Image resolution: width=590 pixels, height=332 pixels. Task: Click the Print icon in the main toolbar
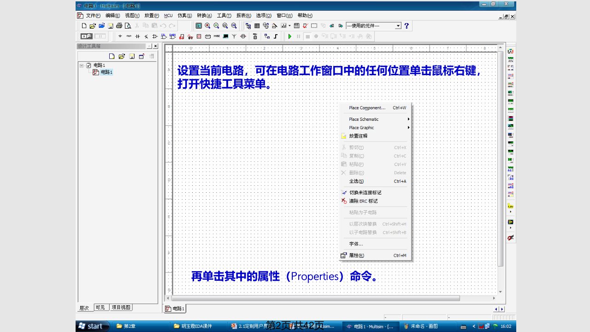(x=119, y=26)
